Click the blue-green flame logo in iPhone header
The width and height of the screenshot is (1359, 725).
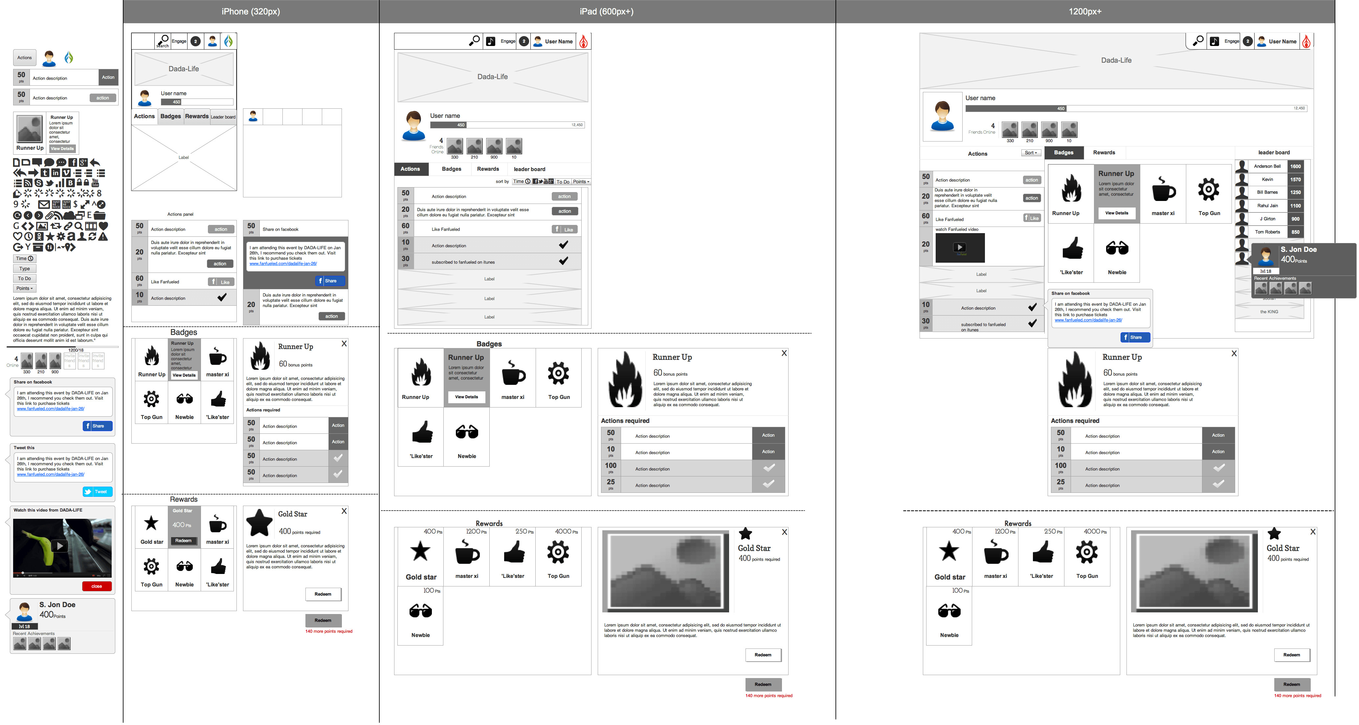coord(229,41)
